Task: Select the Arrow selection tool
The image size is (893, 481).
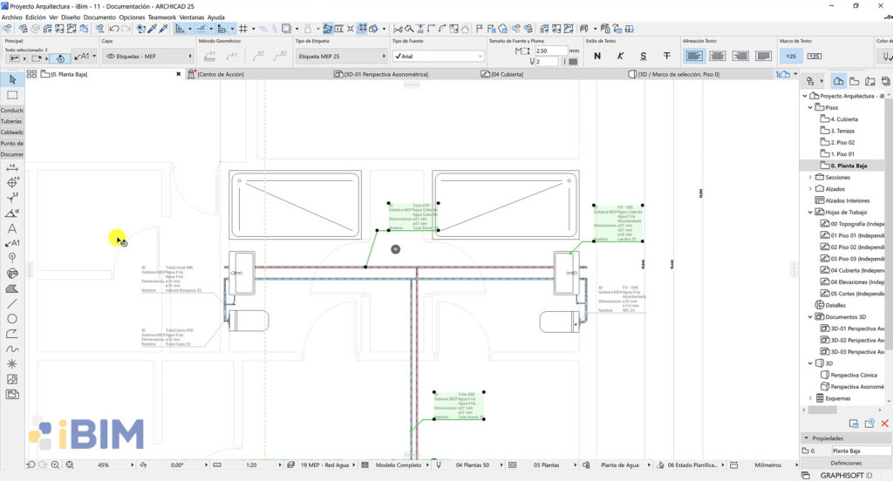Action: (x=12, y=79)
